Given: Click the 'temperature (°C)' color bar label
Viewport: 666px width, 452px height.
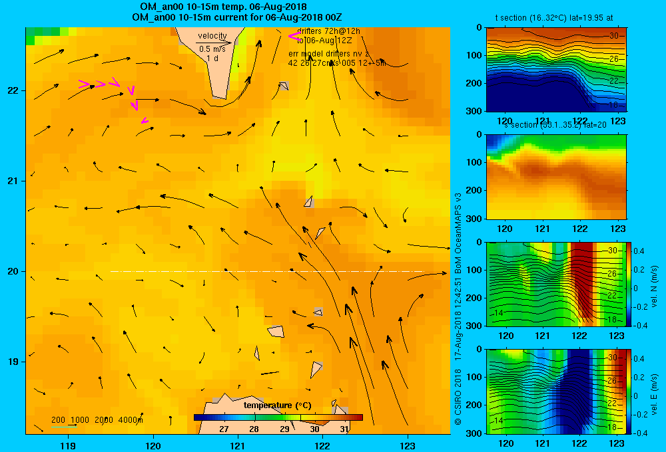Looking at the screenshot, I should point(277,405).
